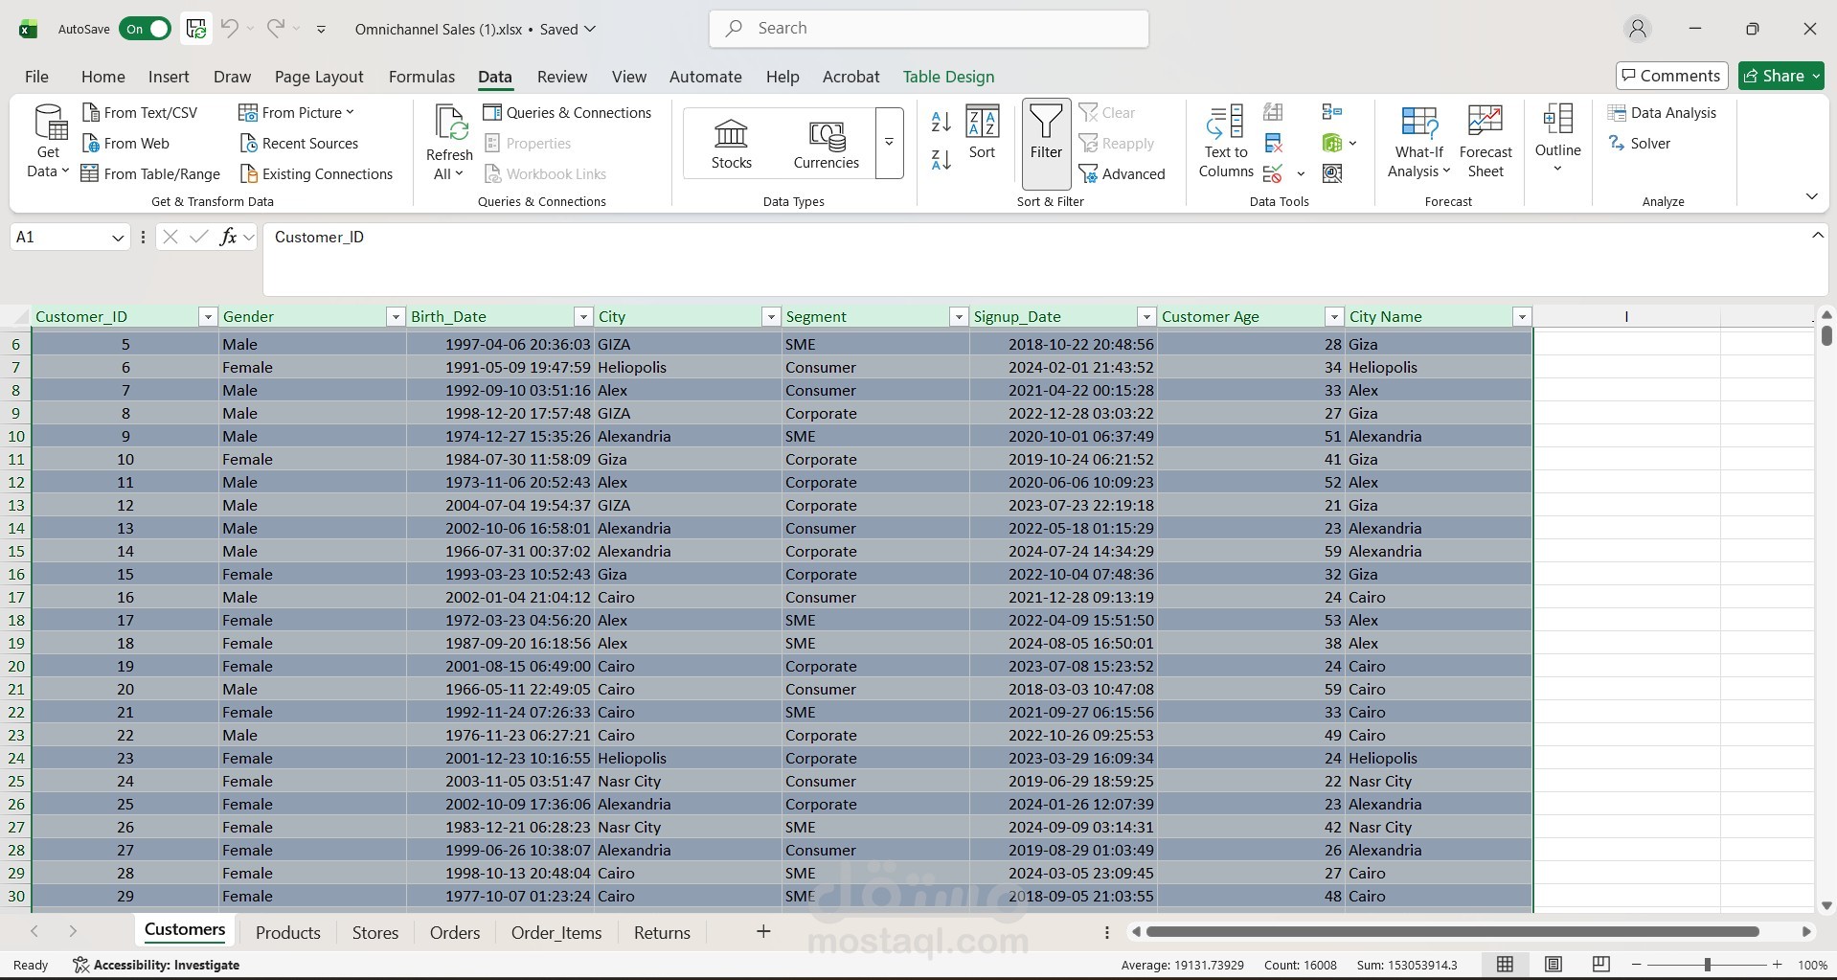The height and width of the screenshot is (980, 1837).
Task: Click the Stocks data type
Action: click(x=730, y=142)
